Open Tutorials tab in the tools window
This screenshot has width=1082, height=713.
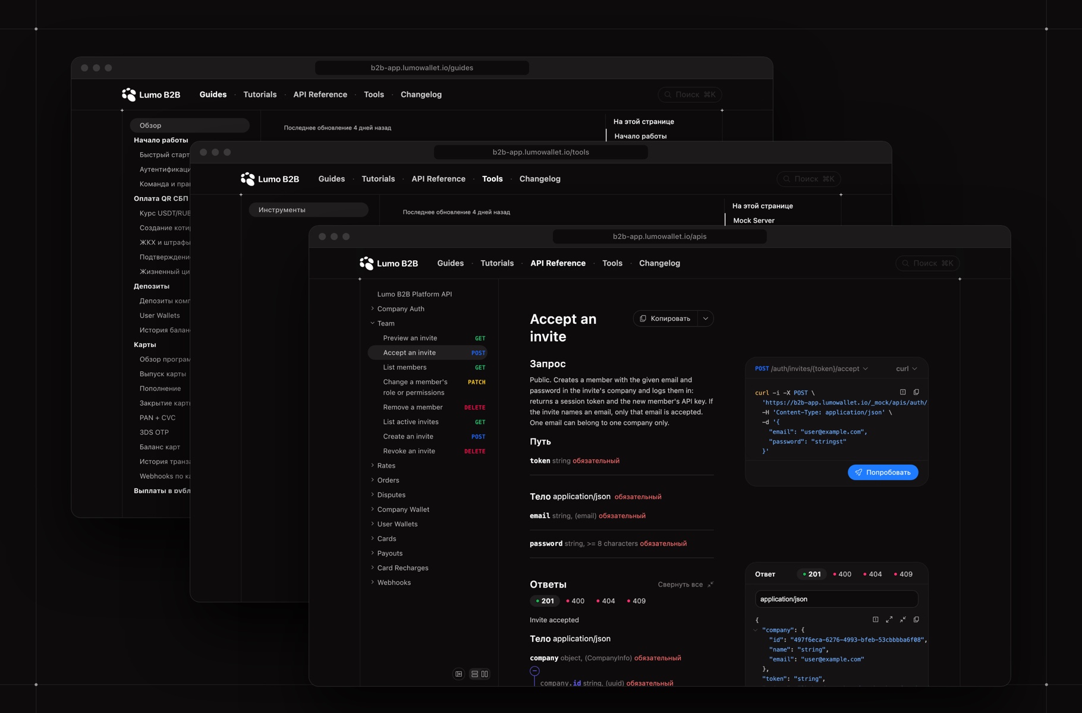(x=378, y=179)
